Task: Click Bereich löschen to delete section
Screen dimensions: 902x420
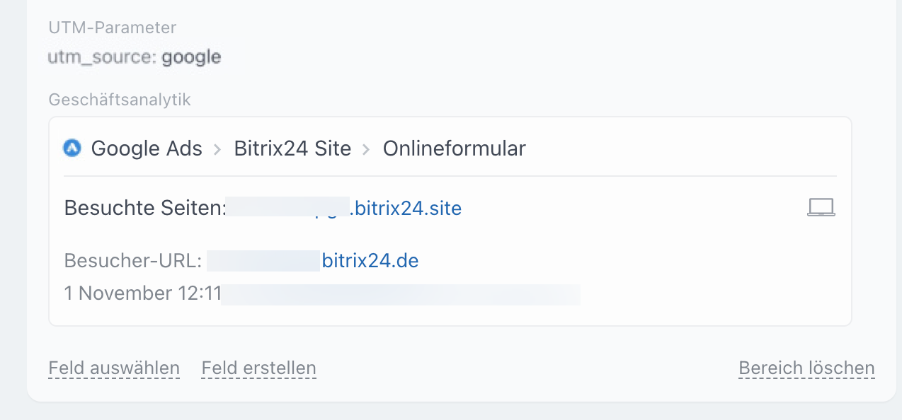Action: pos(806,368)
